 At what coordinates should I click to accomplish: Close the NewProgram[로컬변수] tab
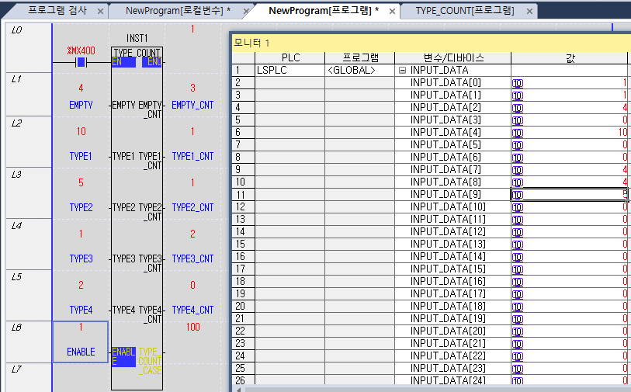247,11
